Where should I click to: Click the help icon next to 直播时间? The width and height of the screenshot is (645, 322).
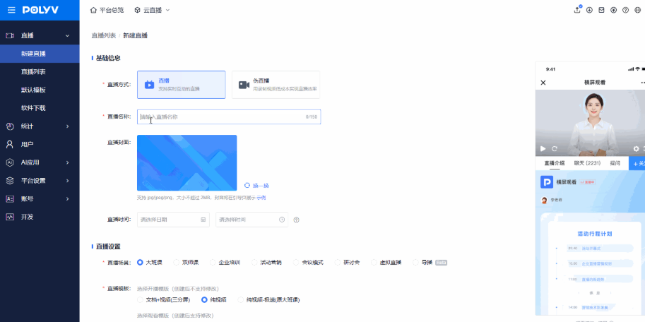point(297,220)
